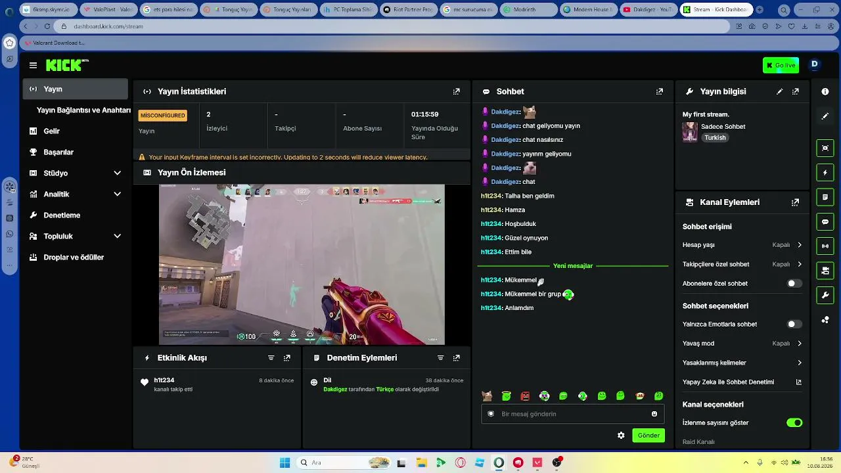The image size is (841, 473).
Task: Open Hesap yaşı setting options
Action: tap(742, 245)
